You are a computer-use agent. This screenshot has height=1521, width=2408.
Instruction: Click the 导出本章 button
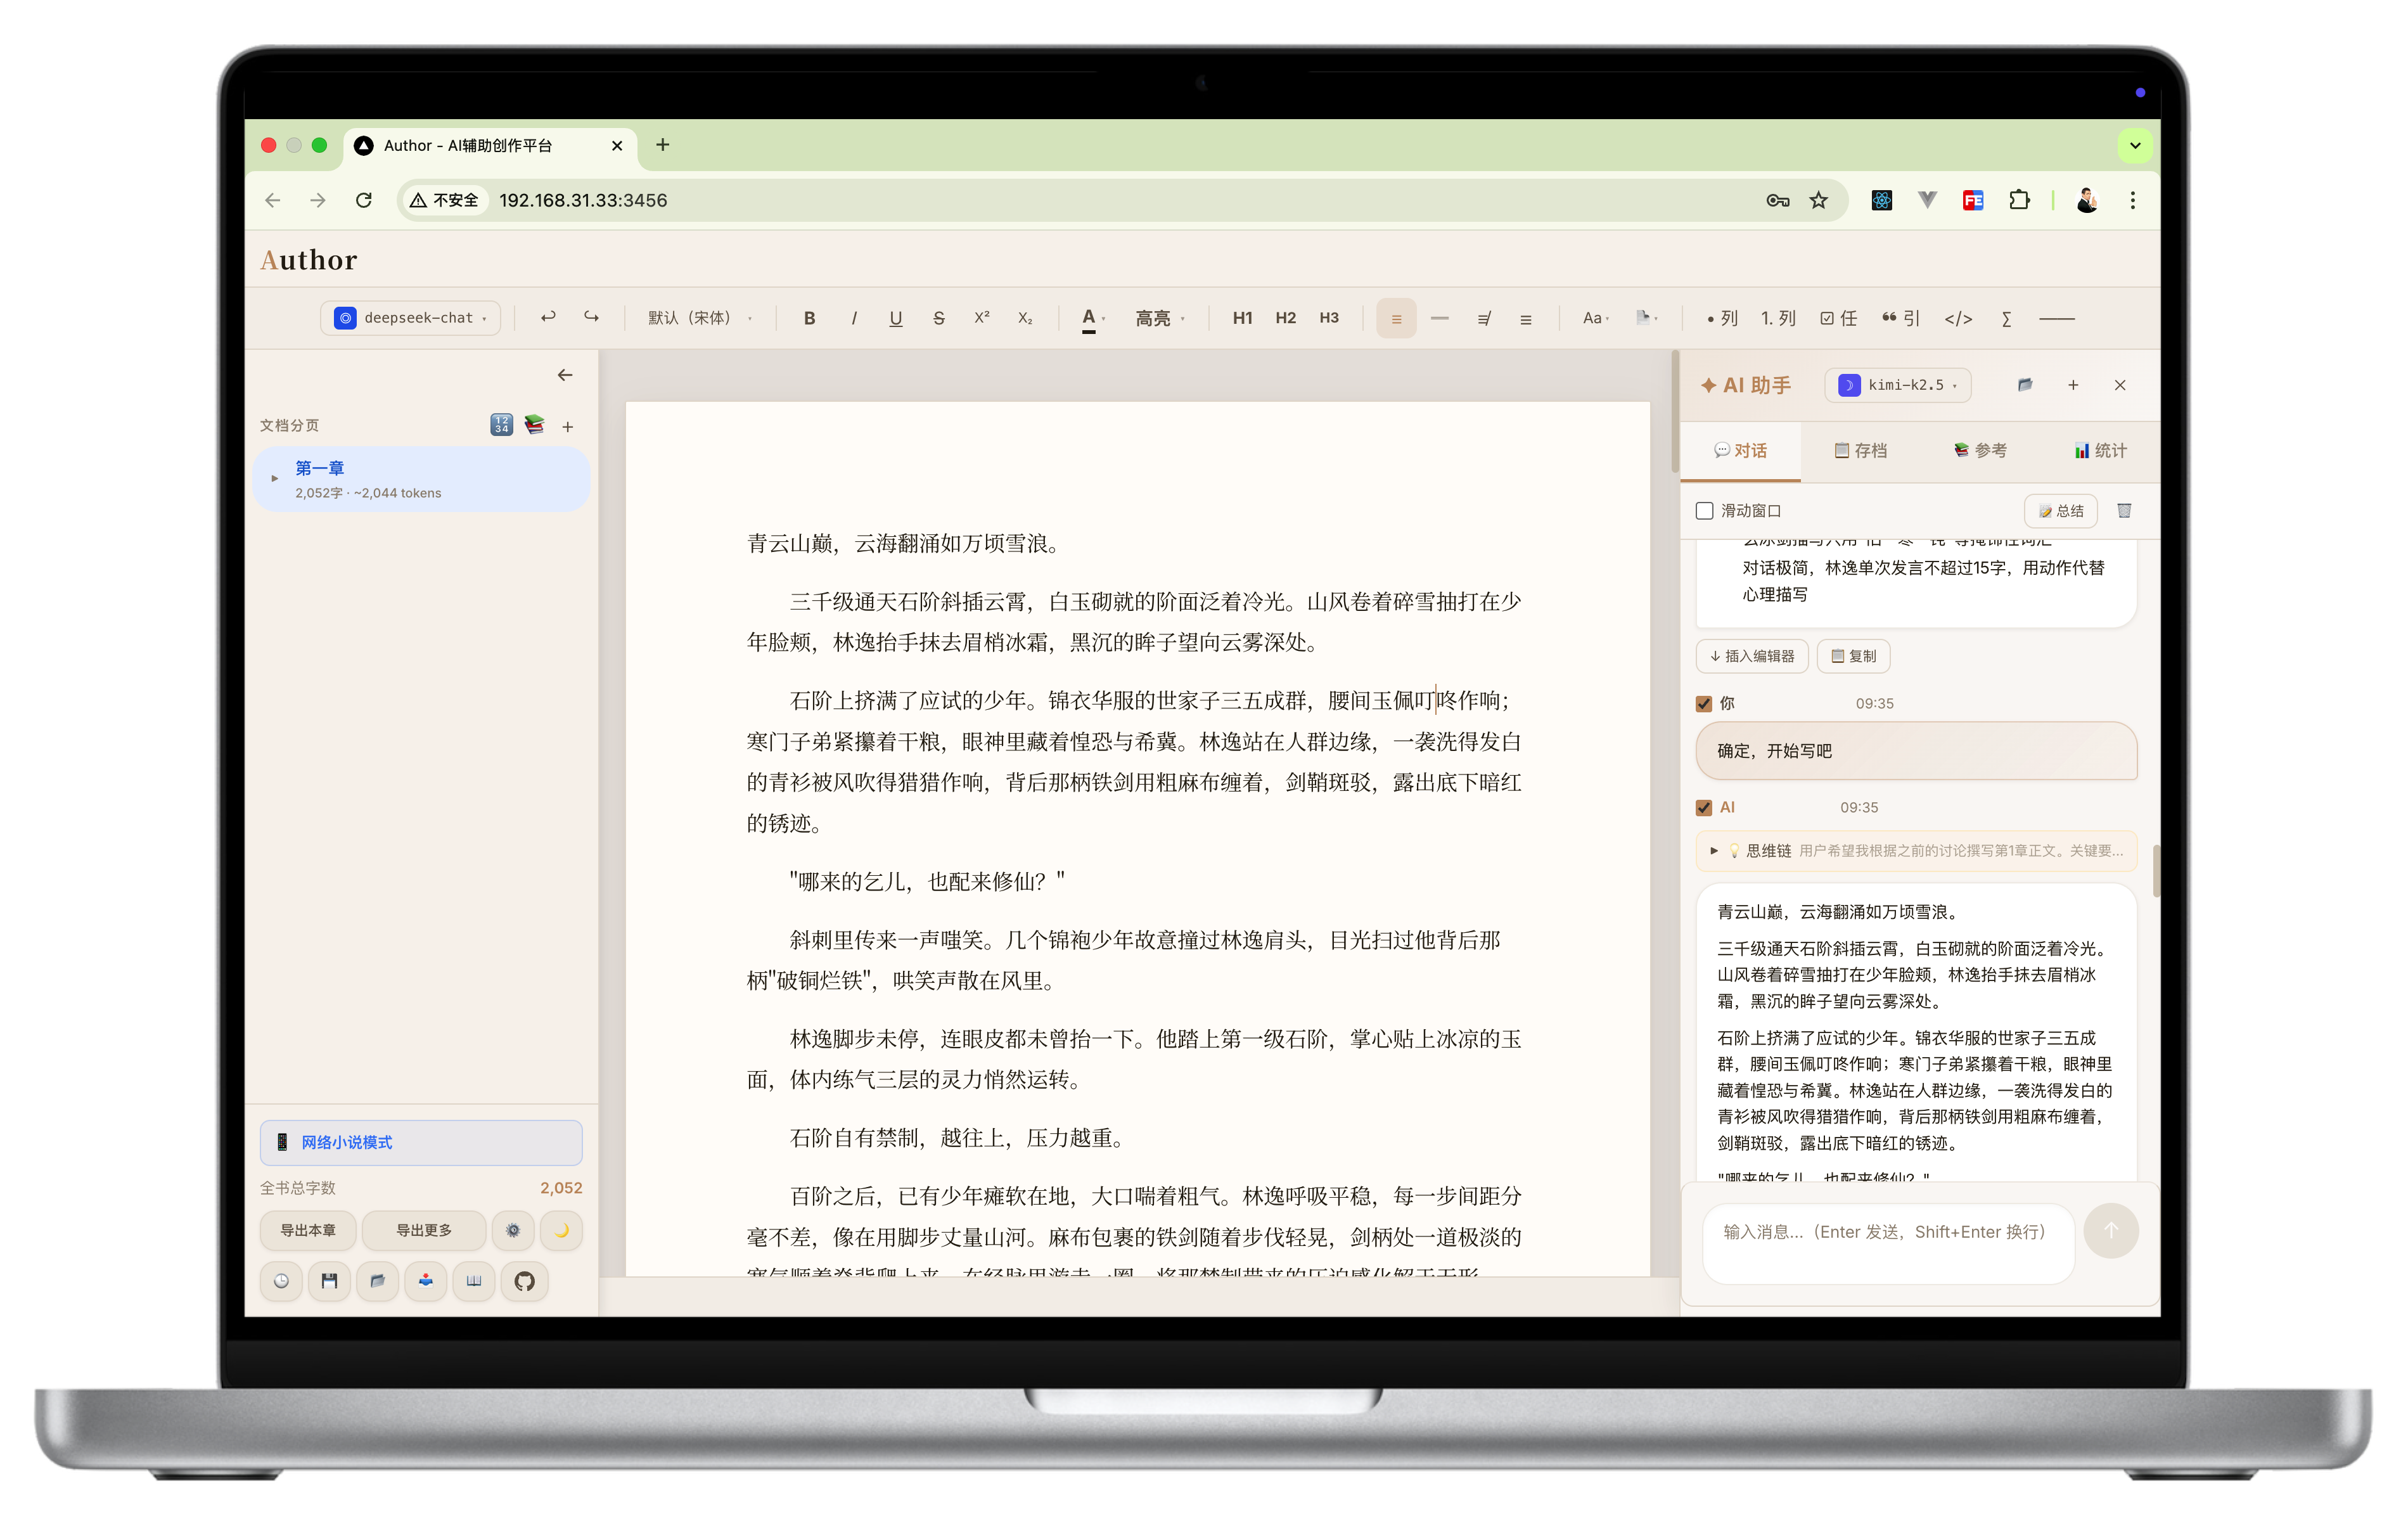(308, 1230)
